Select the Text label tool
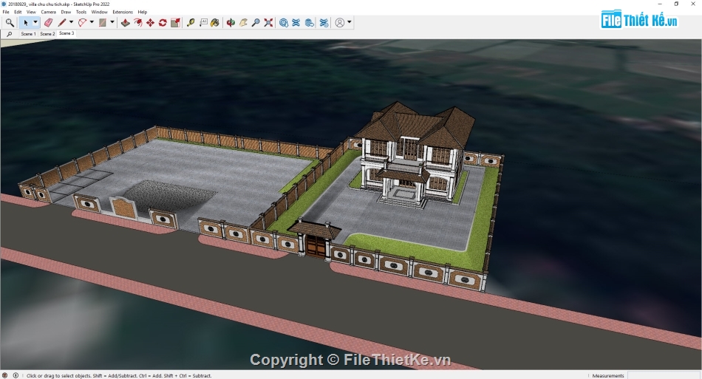 tap(203, 22)
